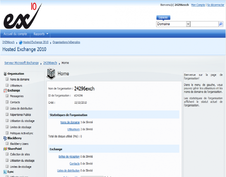
Task: Click inside the search input field
Action: 204,24
